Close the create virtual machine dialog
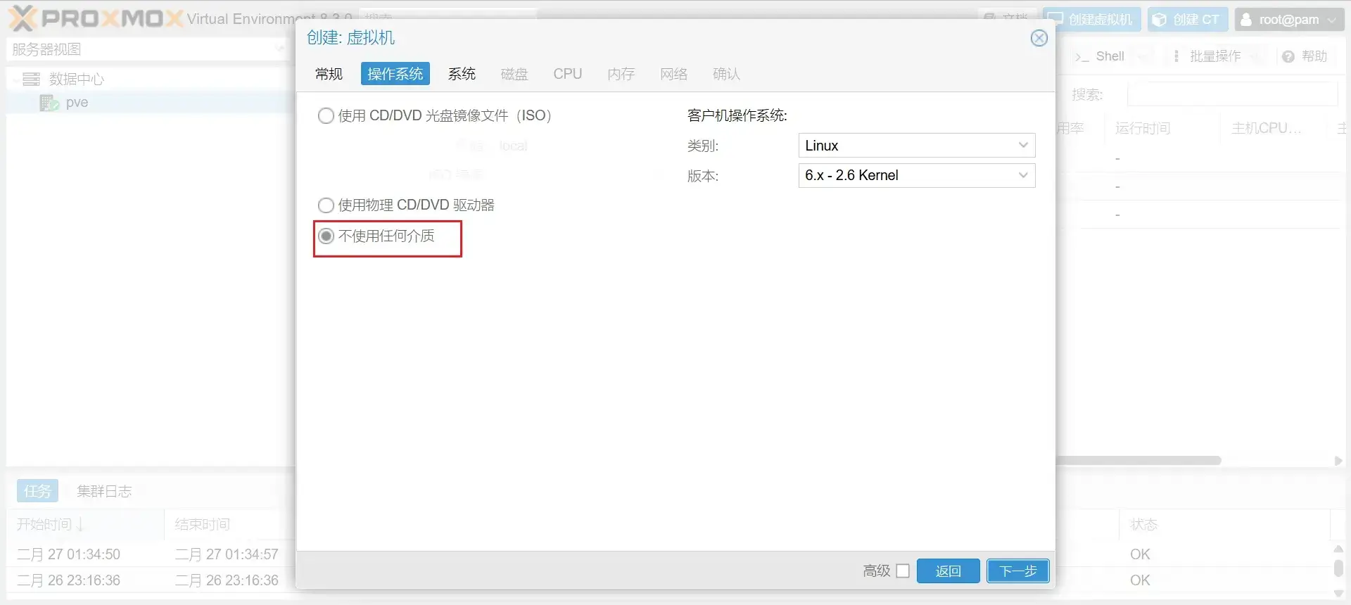Viewport: 1351px width, 605px height. 1039,38
